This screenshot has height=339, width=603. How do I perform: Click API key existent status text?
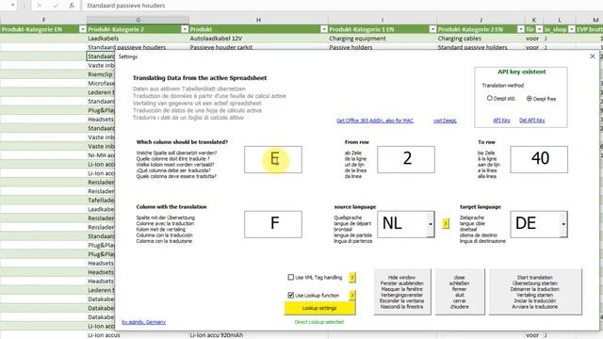[x=521, y=72]
